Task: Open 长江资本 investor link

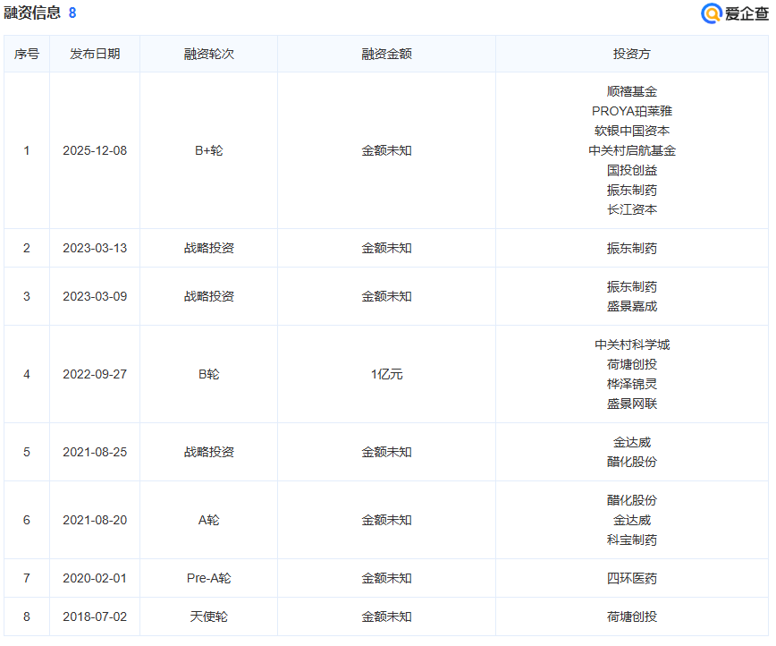Action: pyautogui.click(x=631, y=209)
